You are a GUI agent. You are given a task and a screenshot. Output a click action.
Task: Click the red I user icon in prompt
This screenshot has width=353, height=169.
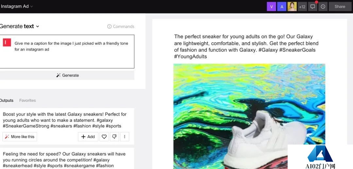tap(7, 43)
